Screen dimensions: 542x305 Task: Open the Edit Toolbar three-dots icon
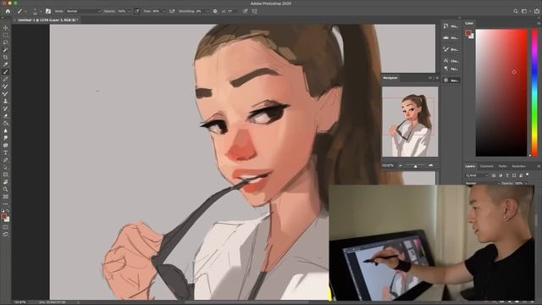(6, 204)
